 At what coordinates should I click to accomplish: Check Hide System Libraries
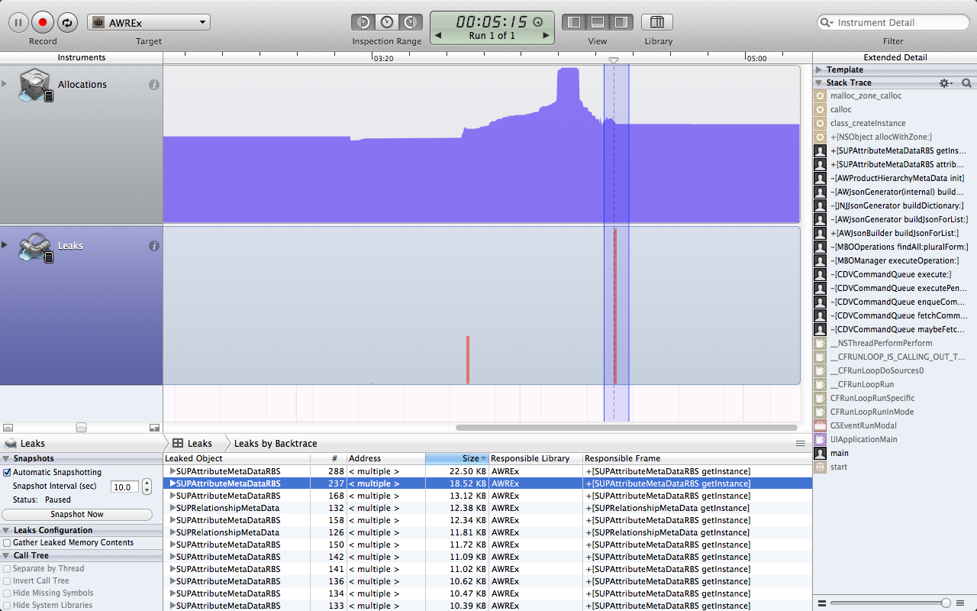[x=7, y=606]
